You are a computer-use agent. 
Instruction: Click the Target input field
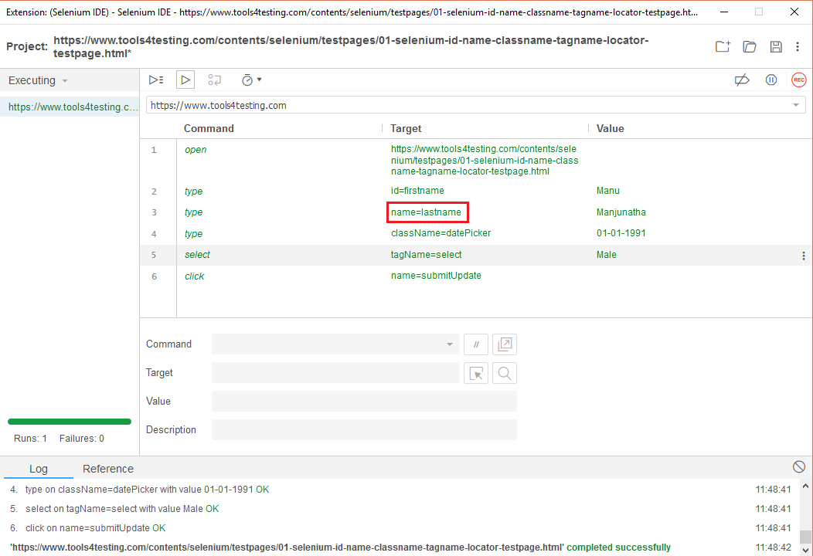(x=335, y=372)
